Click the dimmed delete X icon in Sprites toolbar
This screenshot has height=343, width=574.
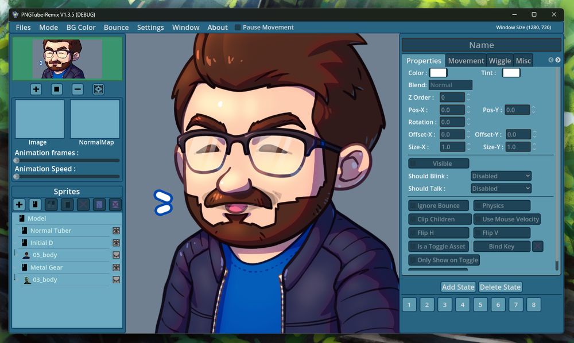(x=83, y=205)
